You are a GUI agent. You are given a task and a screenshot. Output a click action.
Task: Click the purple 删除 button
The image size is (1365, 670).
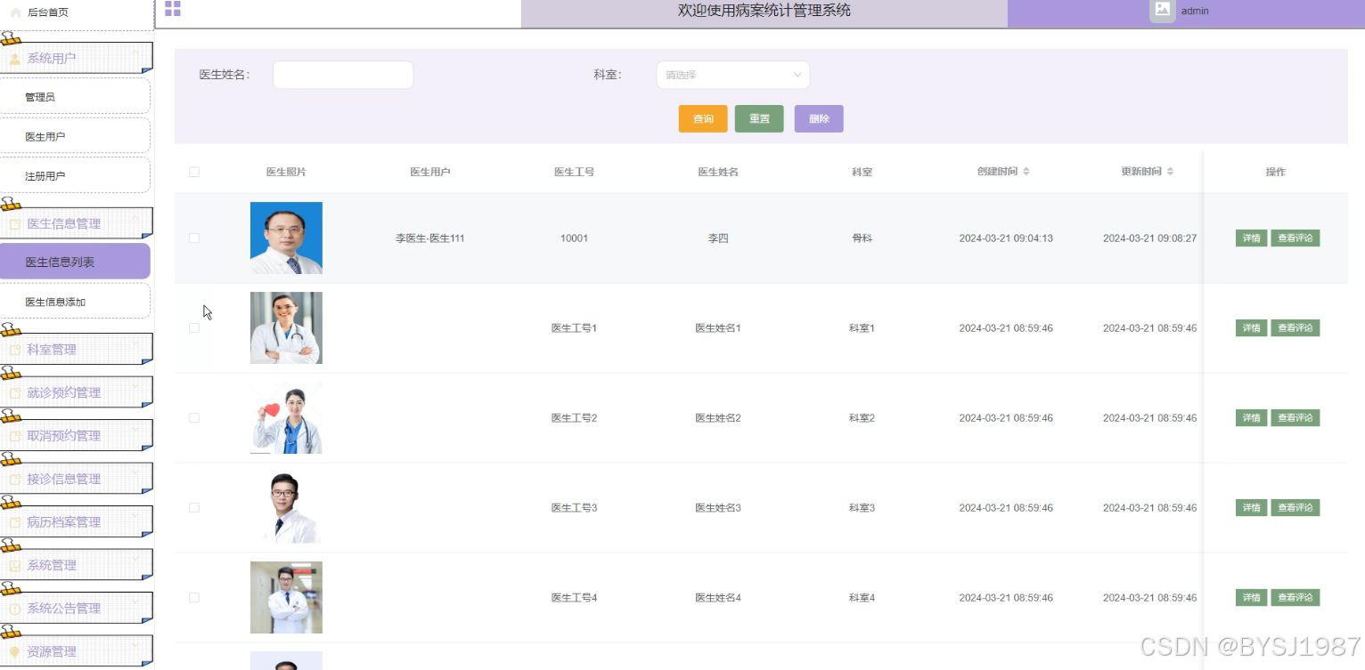819,118
